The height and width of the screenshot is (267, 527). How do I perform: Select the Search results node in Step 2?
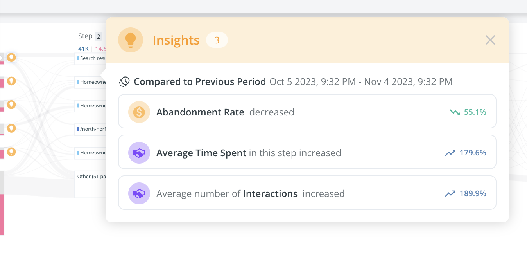[x=91, y=58]
